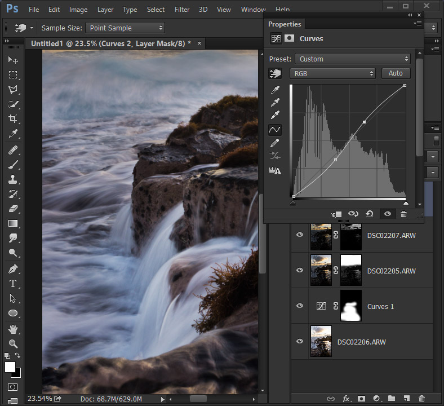Select the Type tool
The width and height of the screenshot is (444, 406).
point(13,284)
